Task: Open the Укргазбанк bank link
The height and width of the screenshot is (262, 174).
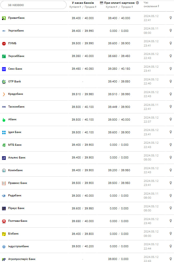Action: click(16, 31)
